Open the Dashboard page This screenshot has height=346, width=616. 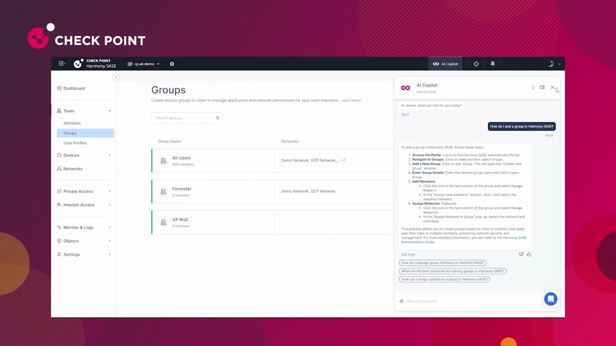(x=74, y=88)
